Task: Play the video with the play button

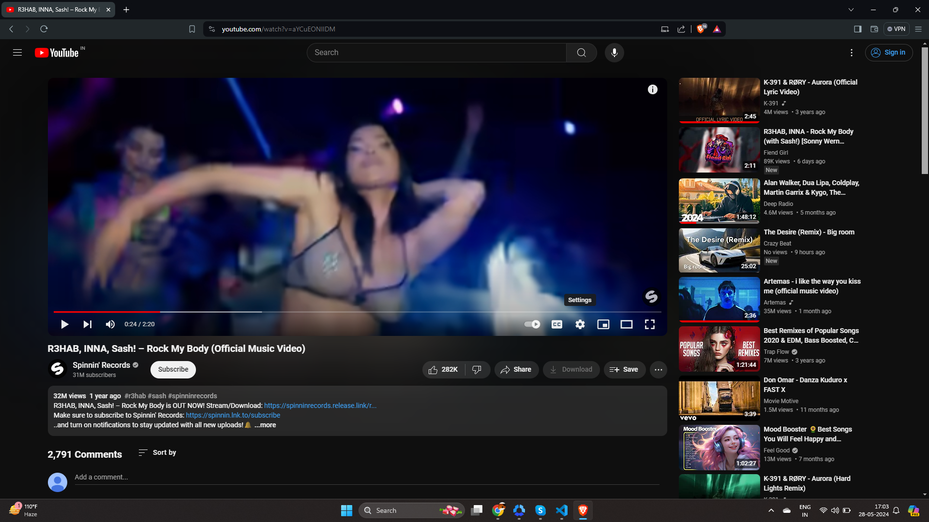Action: (64, 324)
